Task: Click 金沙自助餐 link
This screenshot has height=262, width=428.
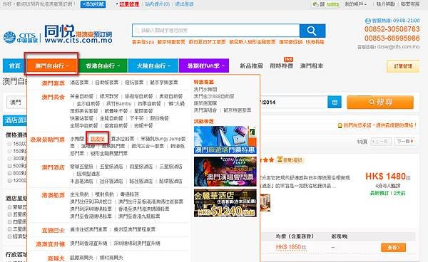Action: pyautogui.click(x=88, y=104)
